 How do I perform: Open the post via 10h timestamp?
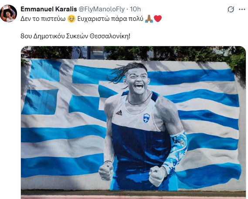[136, 9]
